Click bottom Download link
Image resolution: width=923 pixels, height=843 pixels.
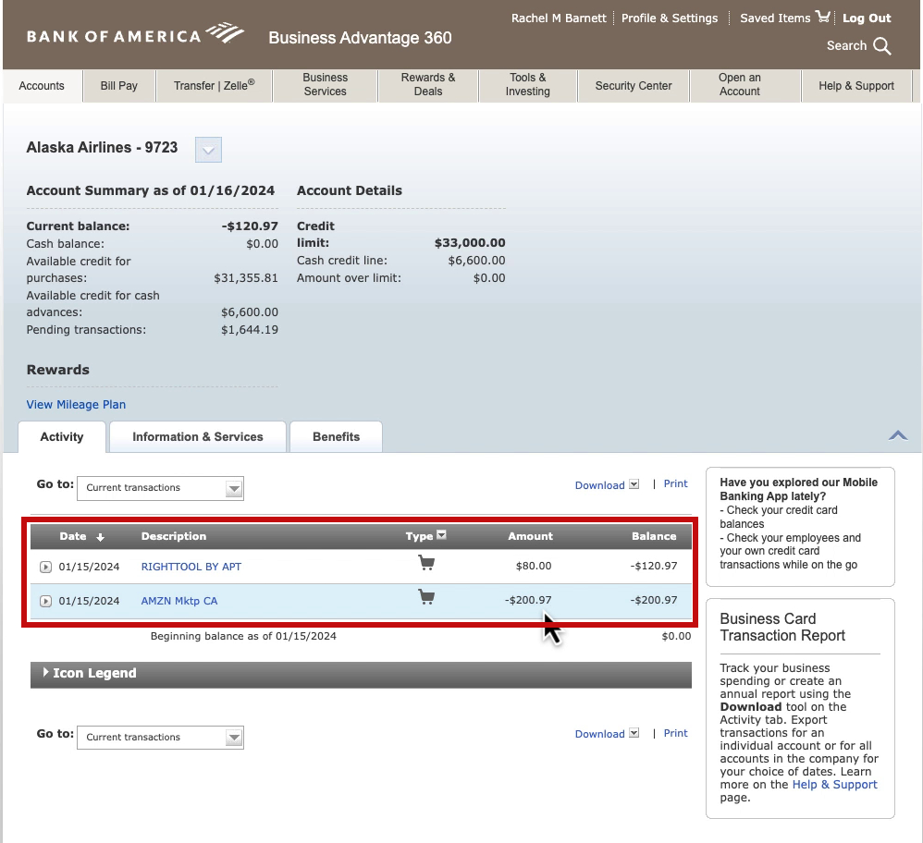(599, 734)
